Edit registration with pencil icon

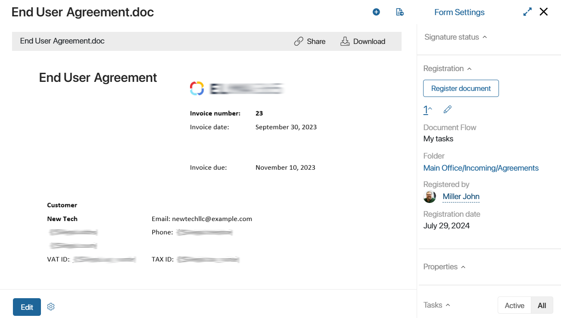coord(447,109)
